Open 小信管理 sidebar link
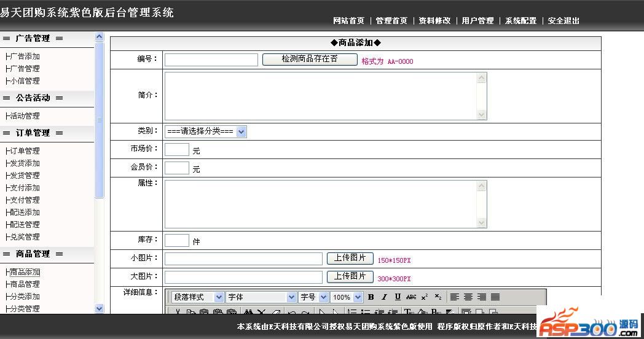The height and width of the screenshot is (339, 644). [25, 81]
